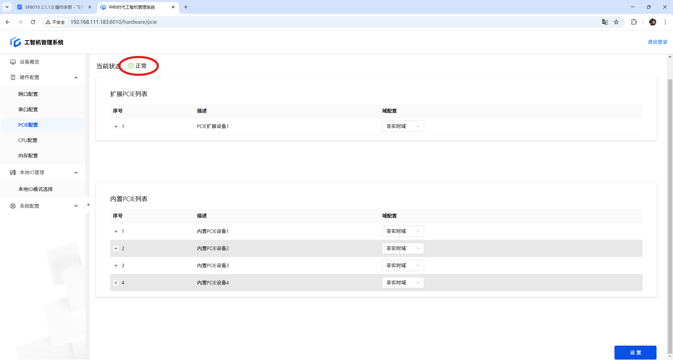This screenshot has width=673, height=361.
Task: Switch to the SF8010 操作手册 browser tab
Action: coord(53,7)
